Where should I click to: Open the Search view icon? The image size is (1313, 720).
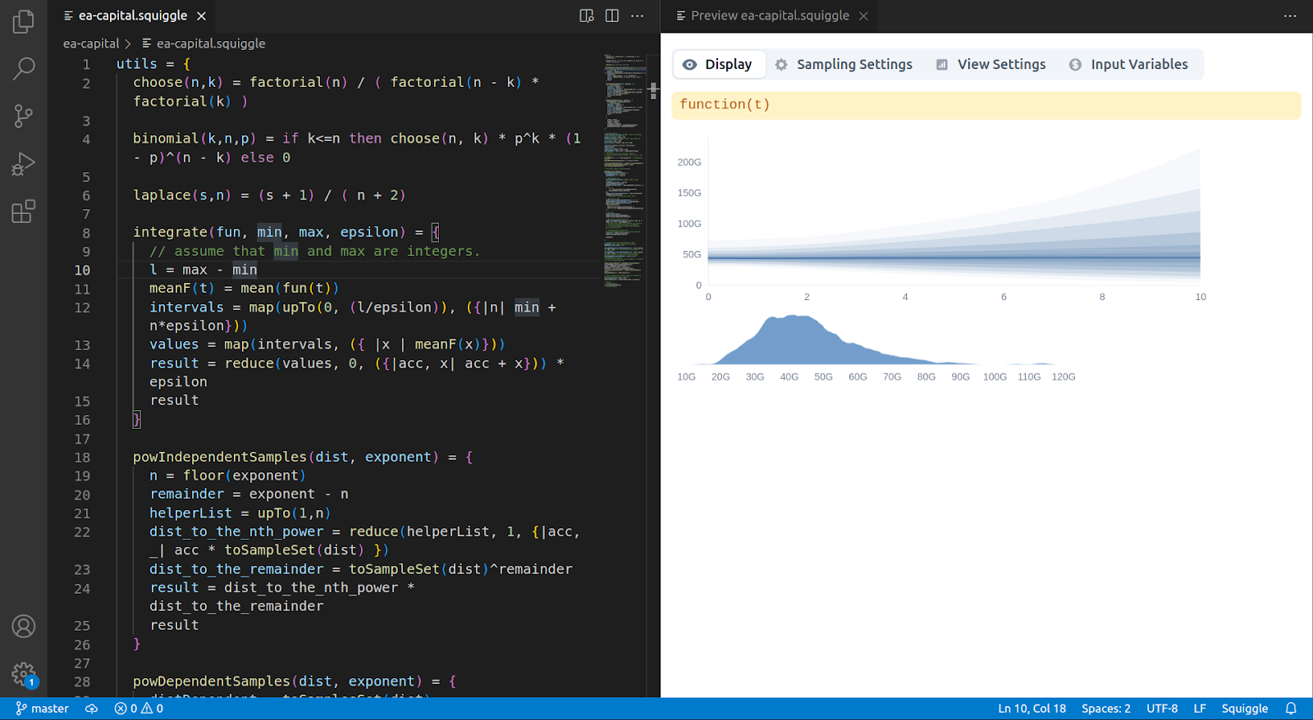coord(24,69)
